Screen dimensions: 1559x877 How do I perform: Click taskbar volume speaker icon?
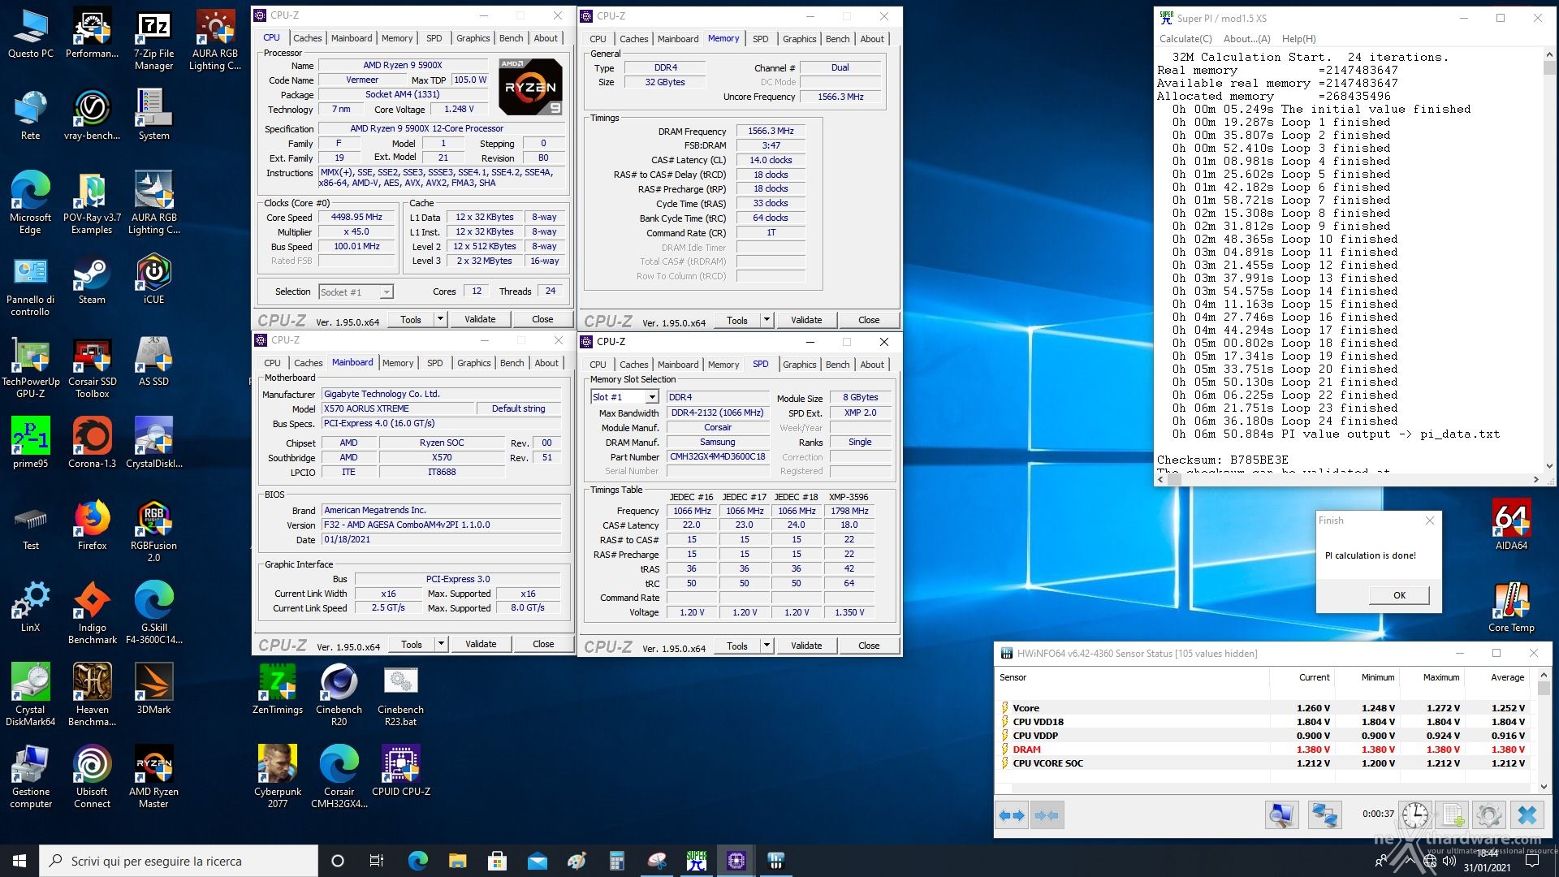tap(1449, 861)
